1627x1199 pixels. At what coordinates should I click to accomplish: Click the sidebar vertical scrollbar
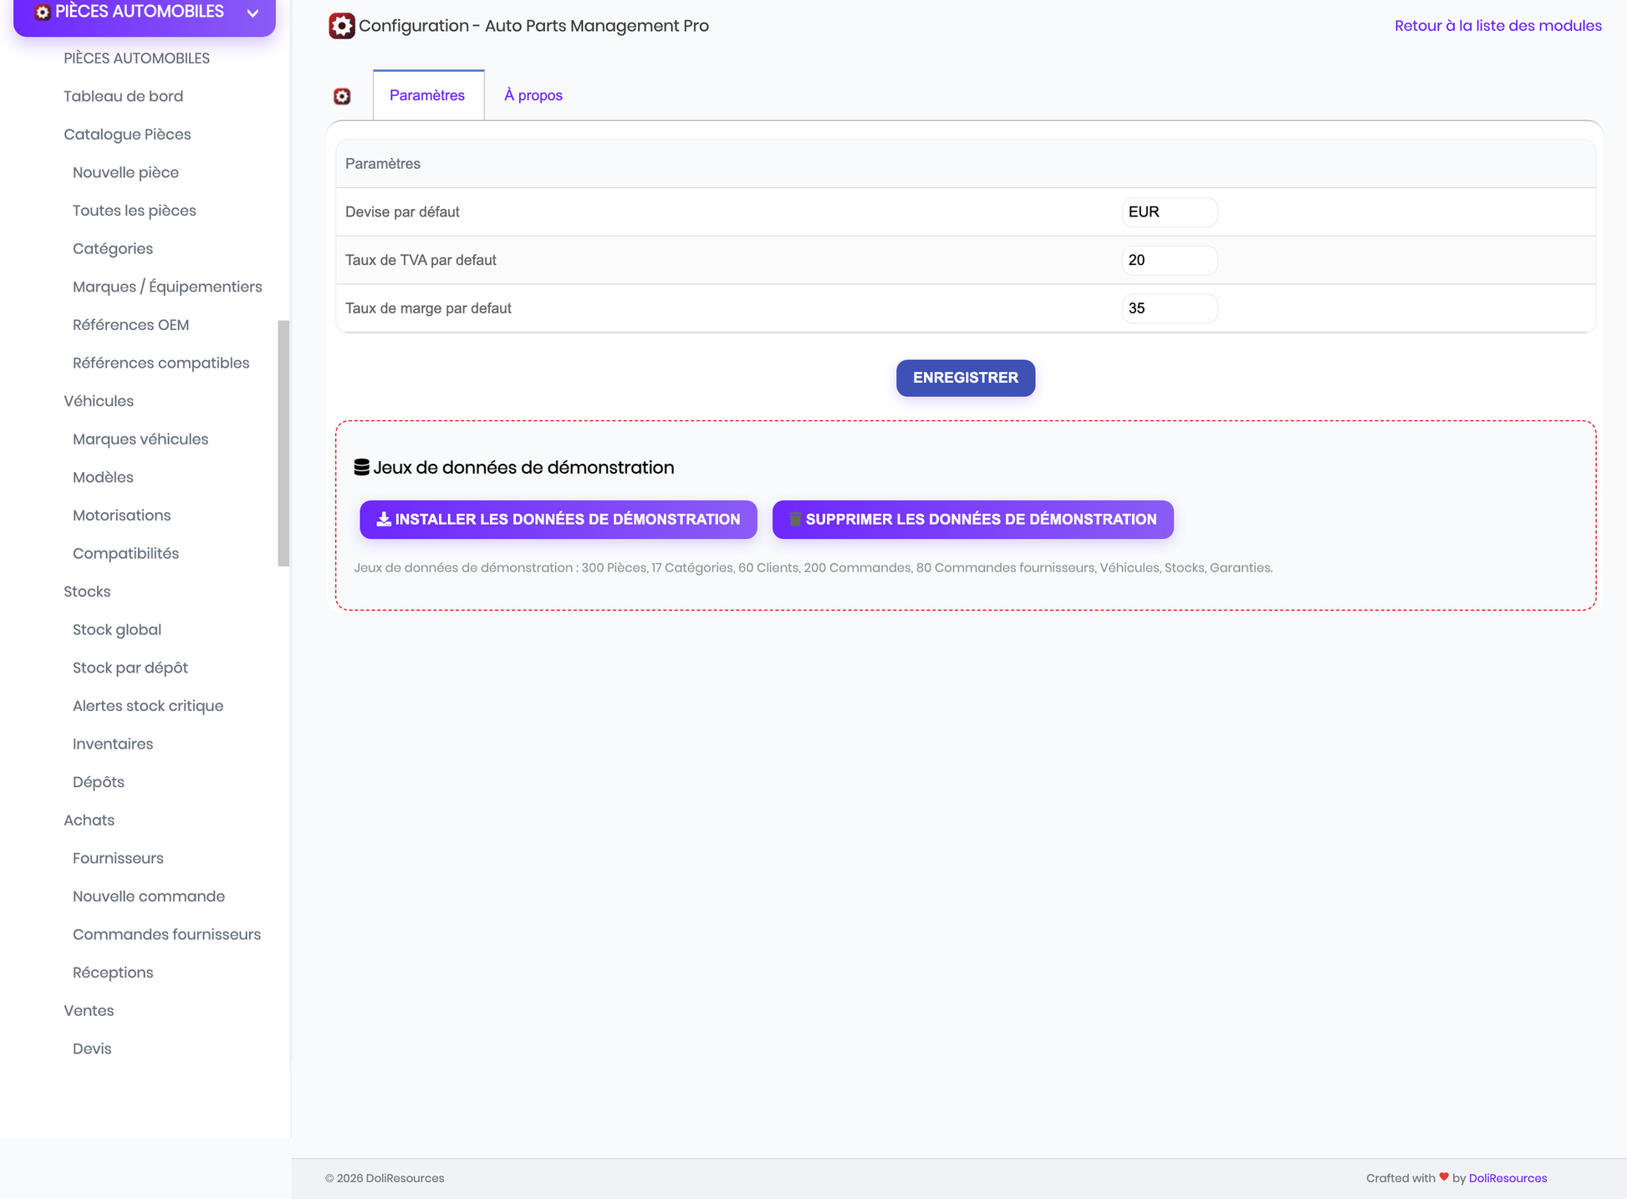point(283,443)
